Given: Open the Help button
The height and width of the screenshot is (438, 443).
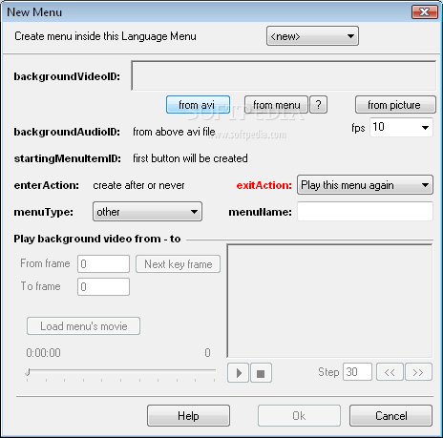Looking at the screenshot, I should (188, 416).
